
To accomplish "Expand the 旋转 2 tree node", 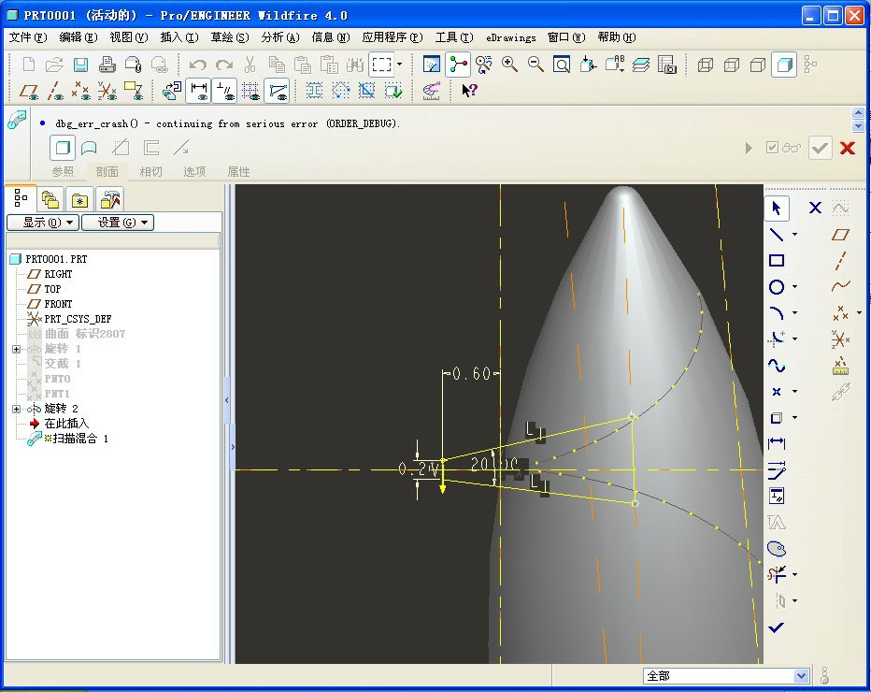I will [x=16, y=409].
